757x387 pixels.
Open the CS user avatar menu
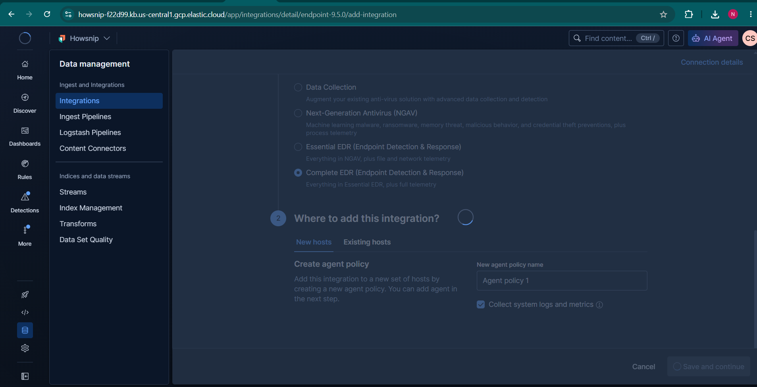(x=750, y=38)
